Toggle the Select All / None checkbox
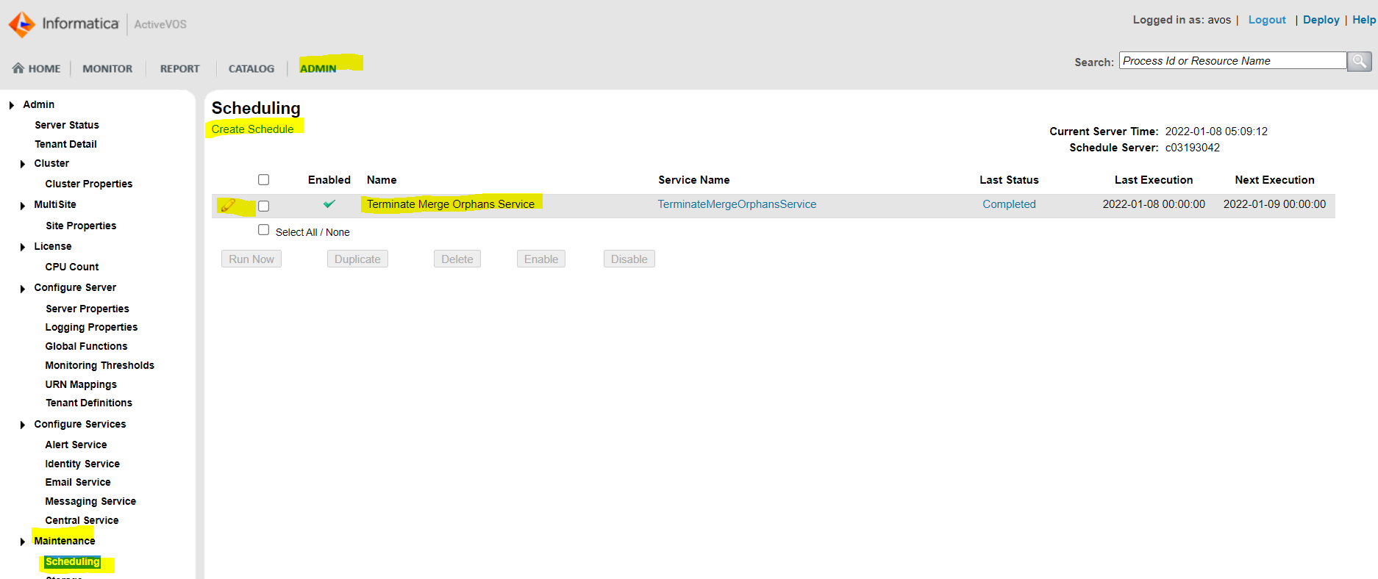The height and width of the screenshot is (579, 1378). point(264,230)
